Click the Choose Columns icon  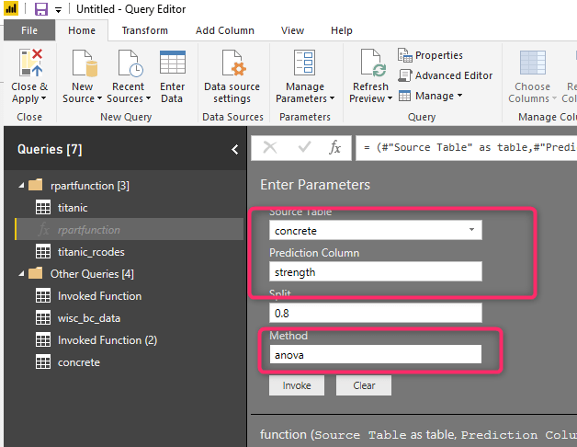[533, 63]
